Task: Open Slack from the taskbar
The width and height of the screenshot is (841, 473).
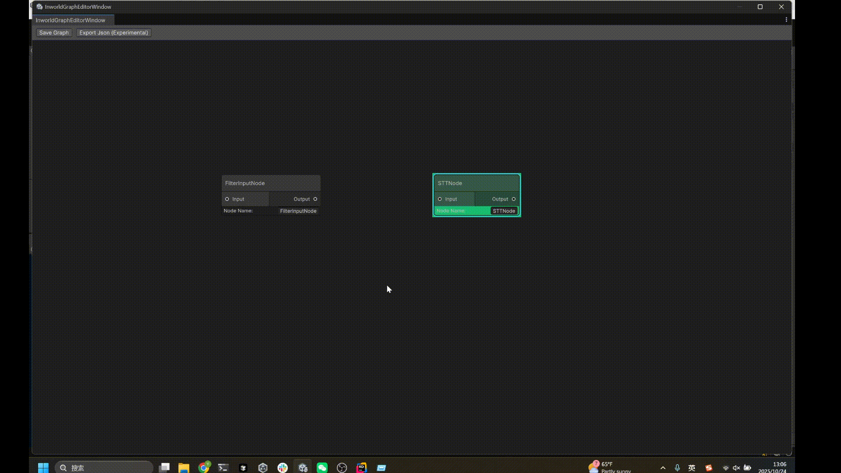Action: tap(283, 467)
